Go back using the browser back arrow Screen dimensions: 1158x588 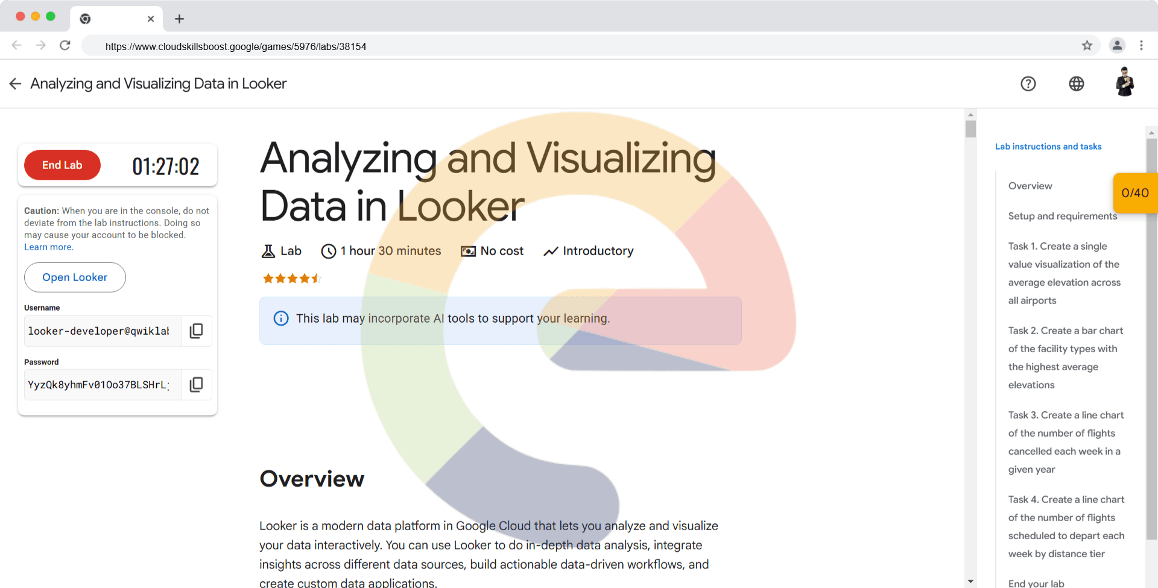(17, 45)
